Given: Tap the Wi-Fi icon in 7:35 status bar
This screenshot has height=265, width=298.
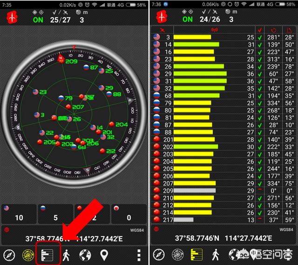Looking at the screenshot, I should click(x=95, y=5).
